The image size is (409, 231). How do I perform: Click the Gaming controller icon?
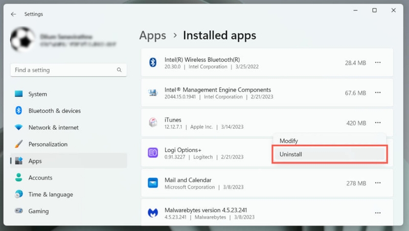coord(18,211)
